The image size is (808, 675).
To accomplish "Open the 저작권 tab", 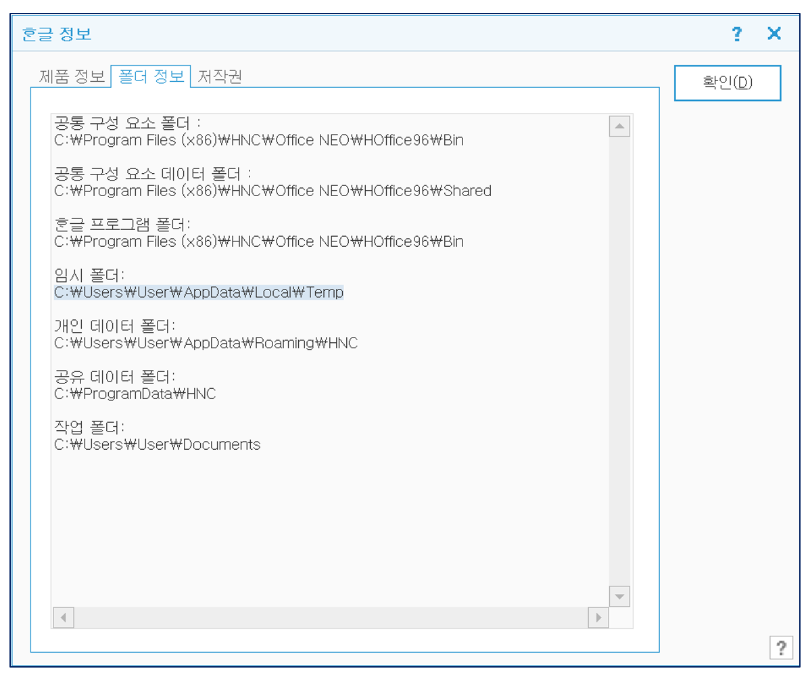I will pyautogui.click(x=220, y=76).
